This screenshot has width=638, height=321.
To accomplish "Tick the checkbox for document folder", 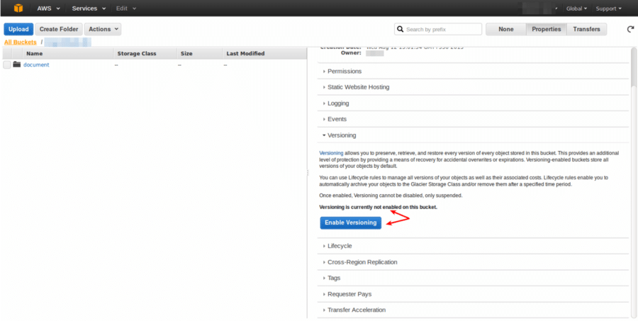I will click(7, 64).
